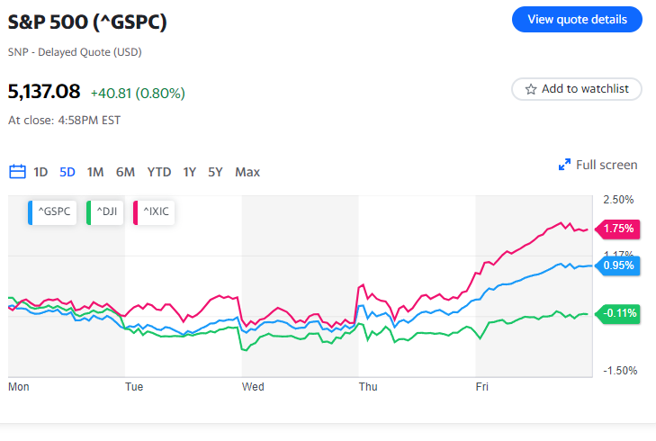
Task: Choose the 5Y chart range
Action: point(215,172)
